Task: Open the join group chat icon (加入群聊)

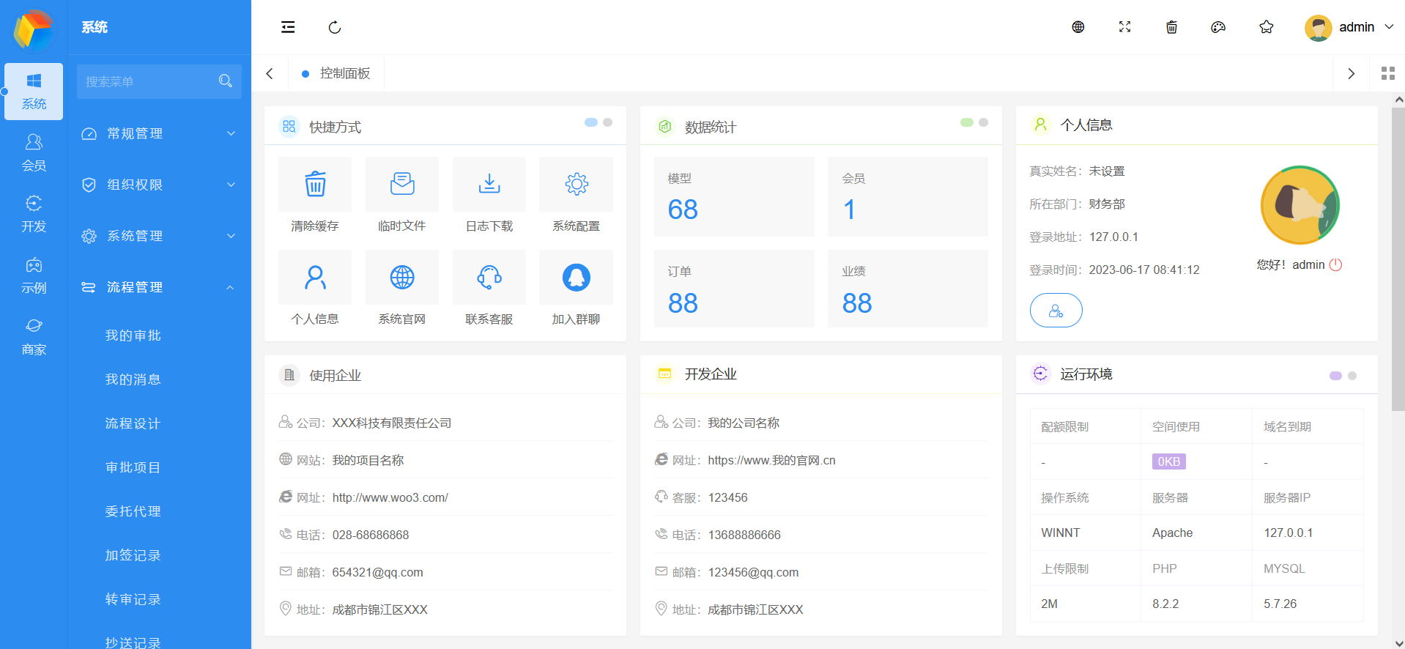Action: point(576,278)
